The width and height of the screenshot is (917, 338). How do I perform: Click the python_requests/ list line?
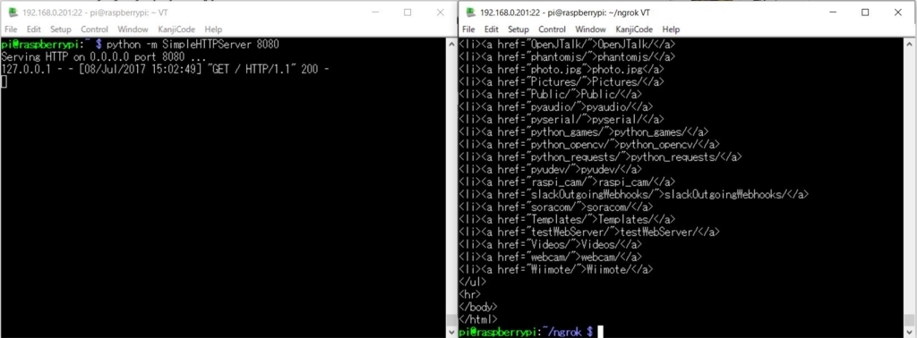[x=601, y=157]
